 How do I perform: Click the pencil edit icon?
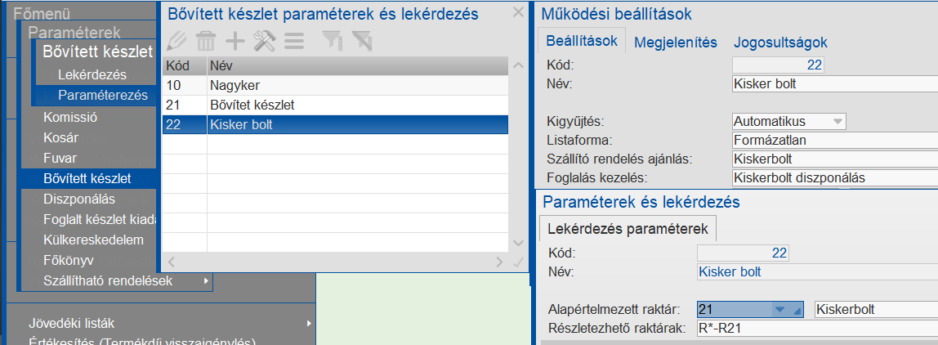(176, 39)
